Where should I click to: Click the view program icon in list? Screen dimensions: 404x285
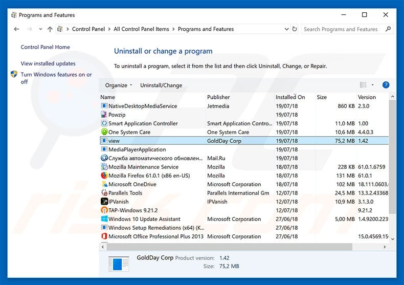coord(104,141)
